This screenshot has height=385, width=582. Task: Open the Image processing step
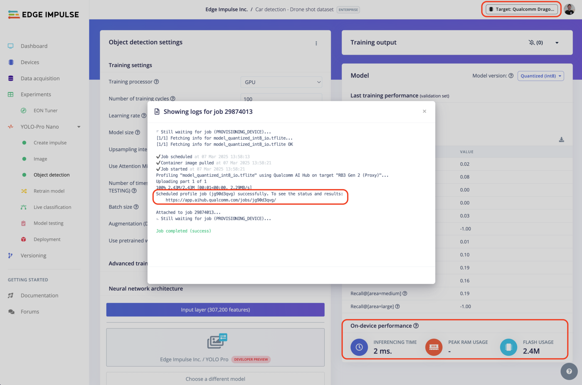coord(40,159)
